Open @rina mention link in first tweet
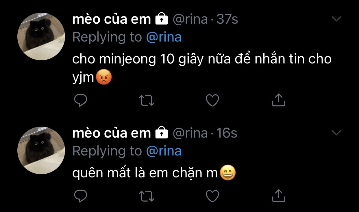 [x=164, y=37]
